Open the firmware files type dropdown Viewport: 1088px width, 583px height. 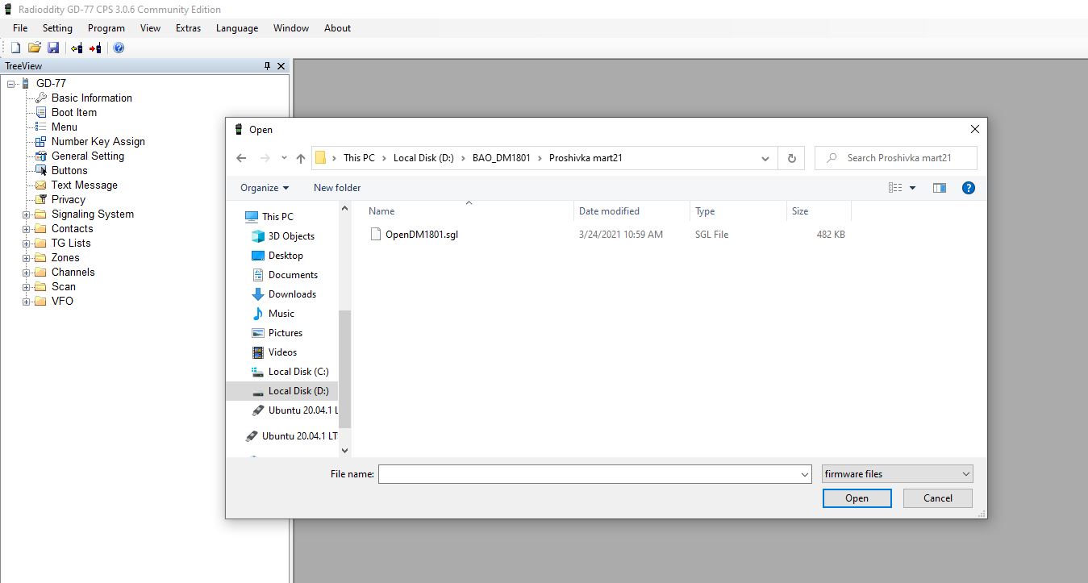tap(897, 474)
